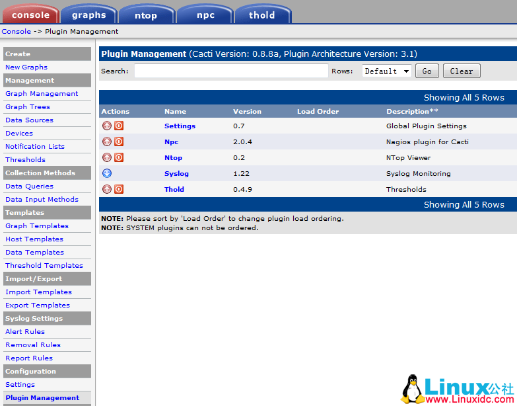Open Host Templates in sidebar

pyautogui.click(x=34, y=239)
